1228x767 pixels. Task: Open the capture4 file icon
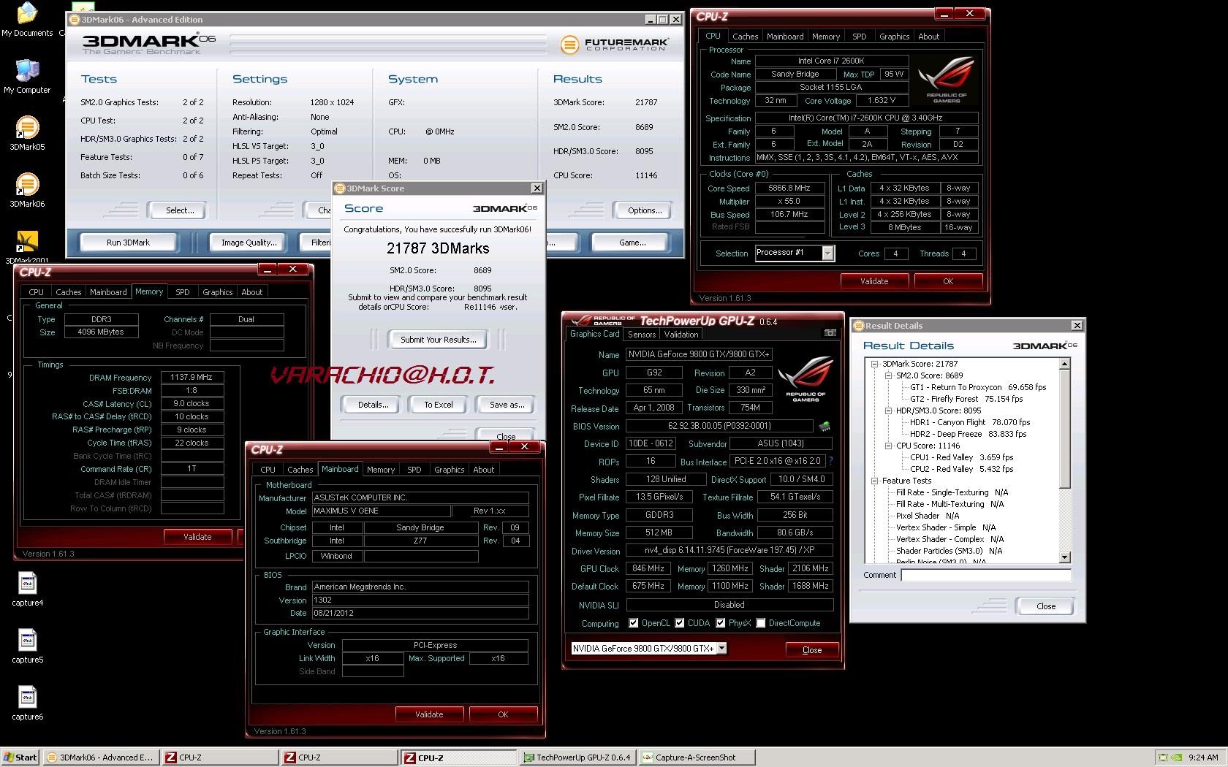tap(27, 589)
